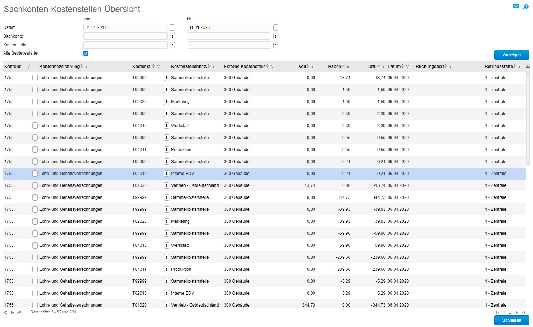
Task: Open Kostenstelle 'bis' lookup button
Action: (x=276, y=45)
